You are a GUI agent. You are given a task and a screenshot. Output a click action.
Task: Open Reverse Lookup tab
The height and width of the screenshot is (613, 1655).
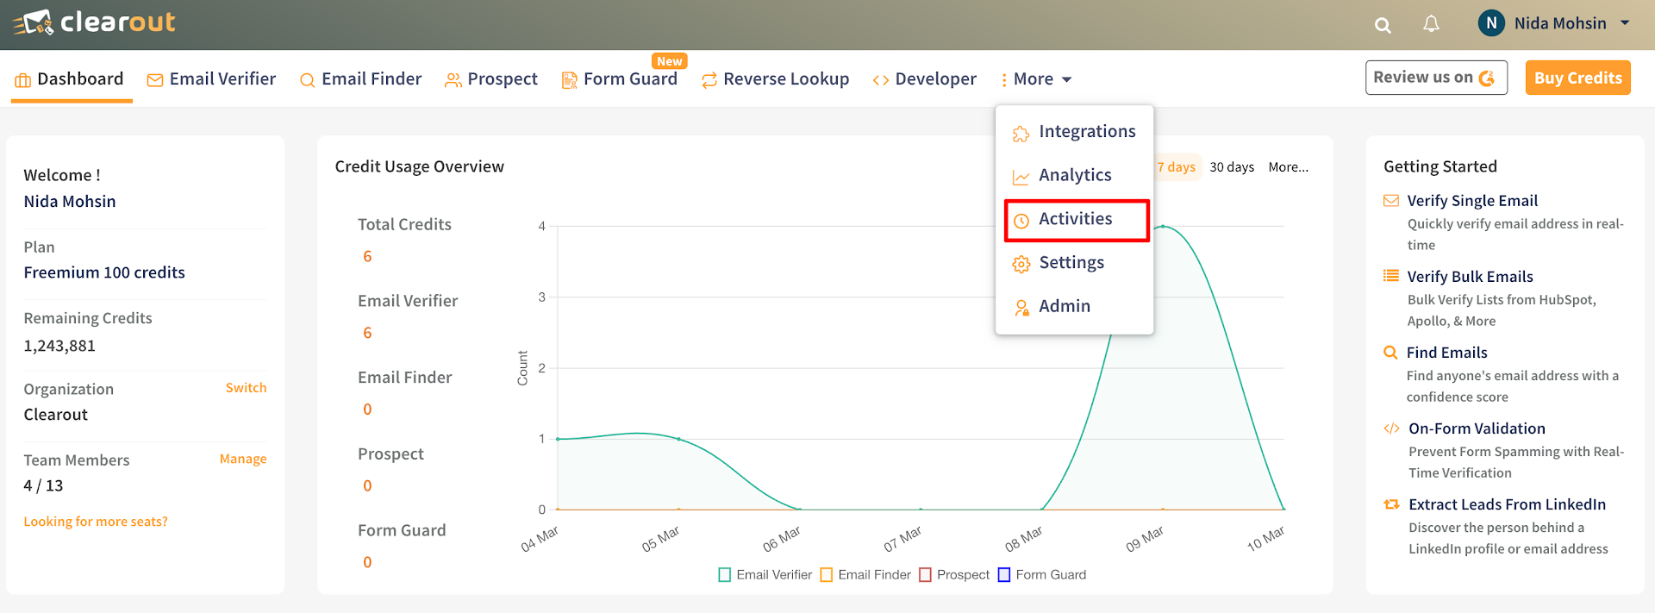[x=775, y=79]
